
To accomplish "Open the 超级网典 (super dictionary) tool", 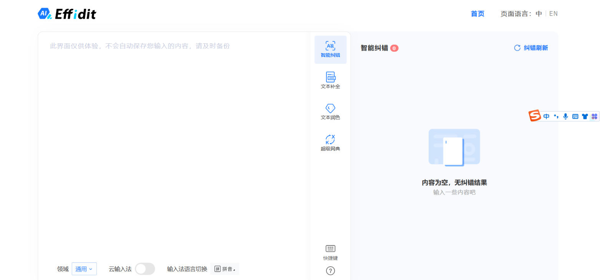I will coord(331,142).
